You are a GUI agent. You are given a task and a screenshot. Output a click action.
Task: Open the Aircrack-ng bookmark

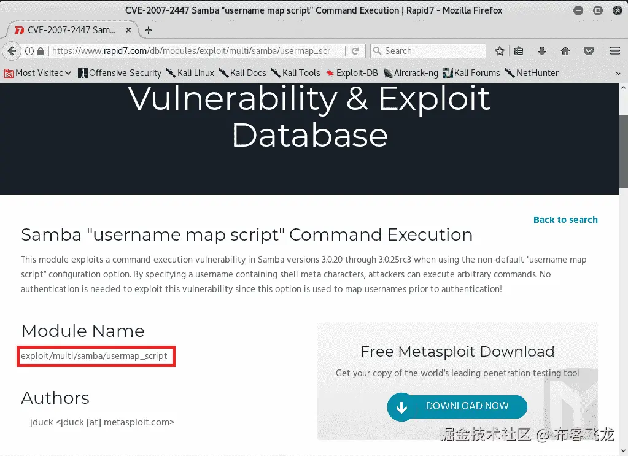point(411,73)
